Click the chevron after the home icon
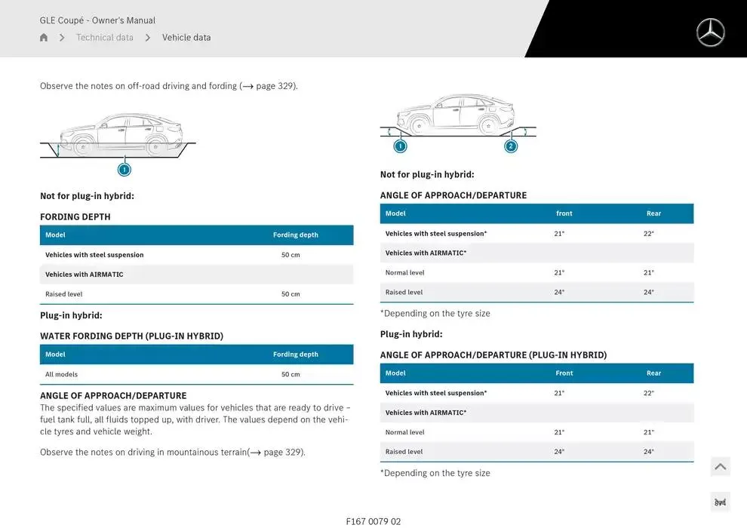This screenshot has height=528, width=747. pyautogui.click(x=61, y=37)
